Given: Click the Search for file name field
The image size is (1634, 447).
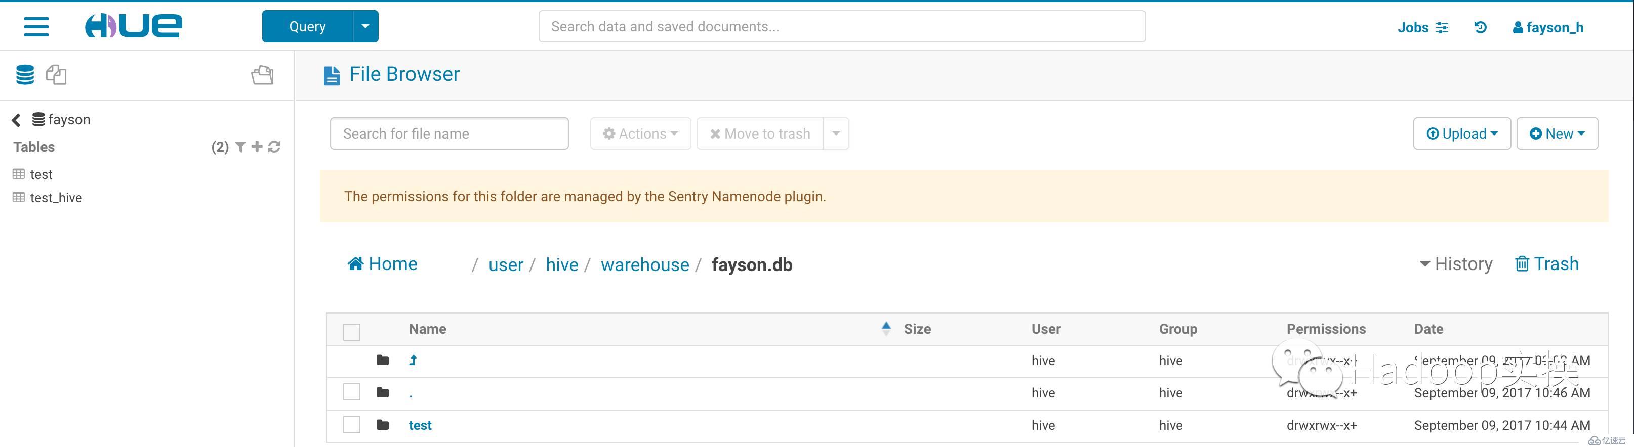Looking at the screenshot, I should 449,134.
